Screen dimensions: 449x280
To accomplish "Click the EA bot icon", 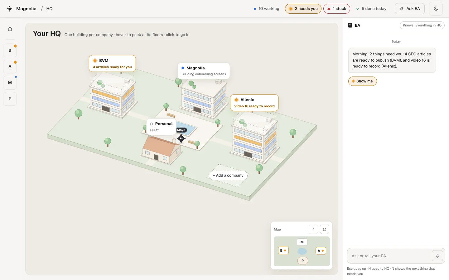I will coord(350,26).
